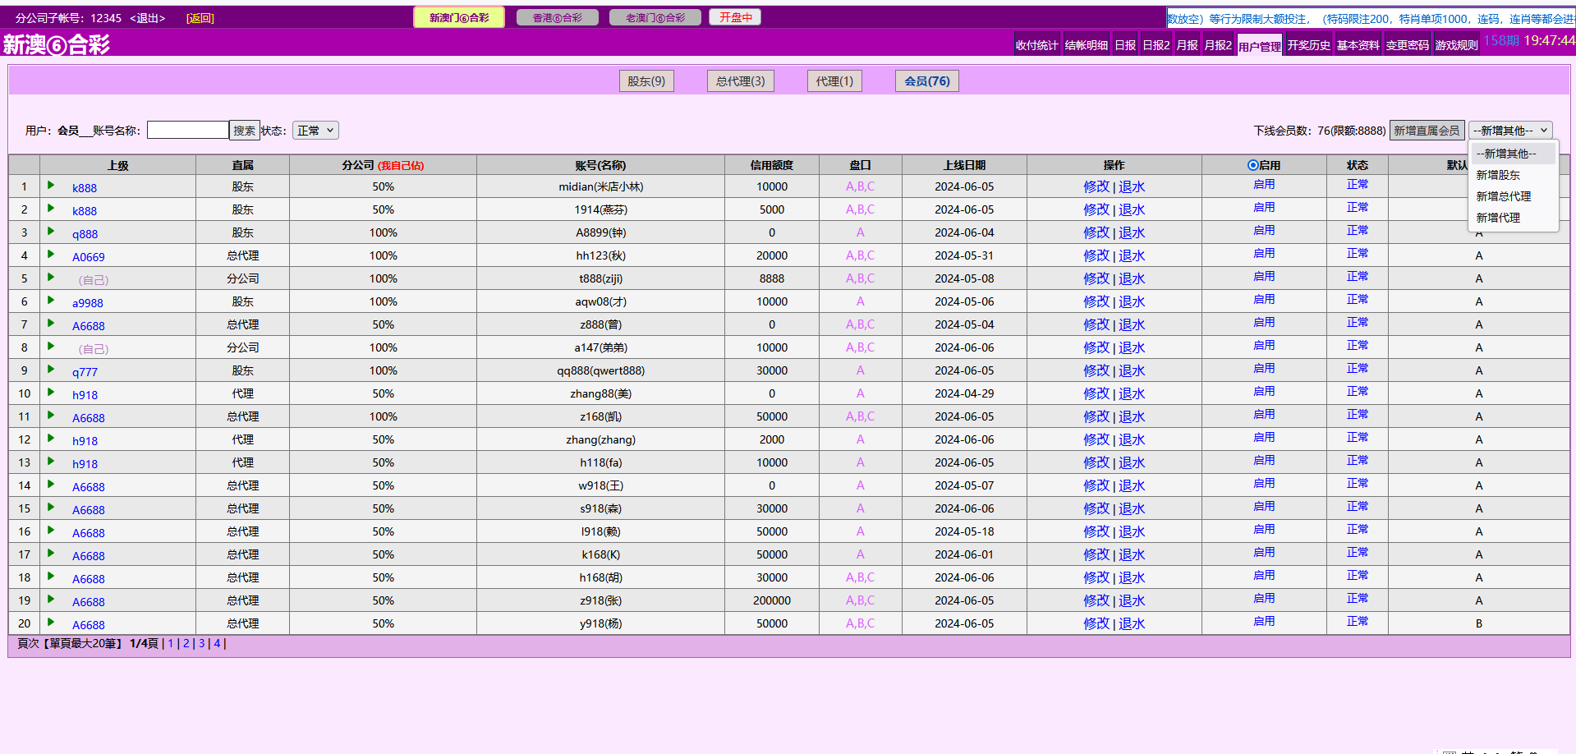Click 修改 link for hh123 account
This screenshot has width=1576, height=754.
click(1096, 255)
